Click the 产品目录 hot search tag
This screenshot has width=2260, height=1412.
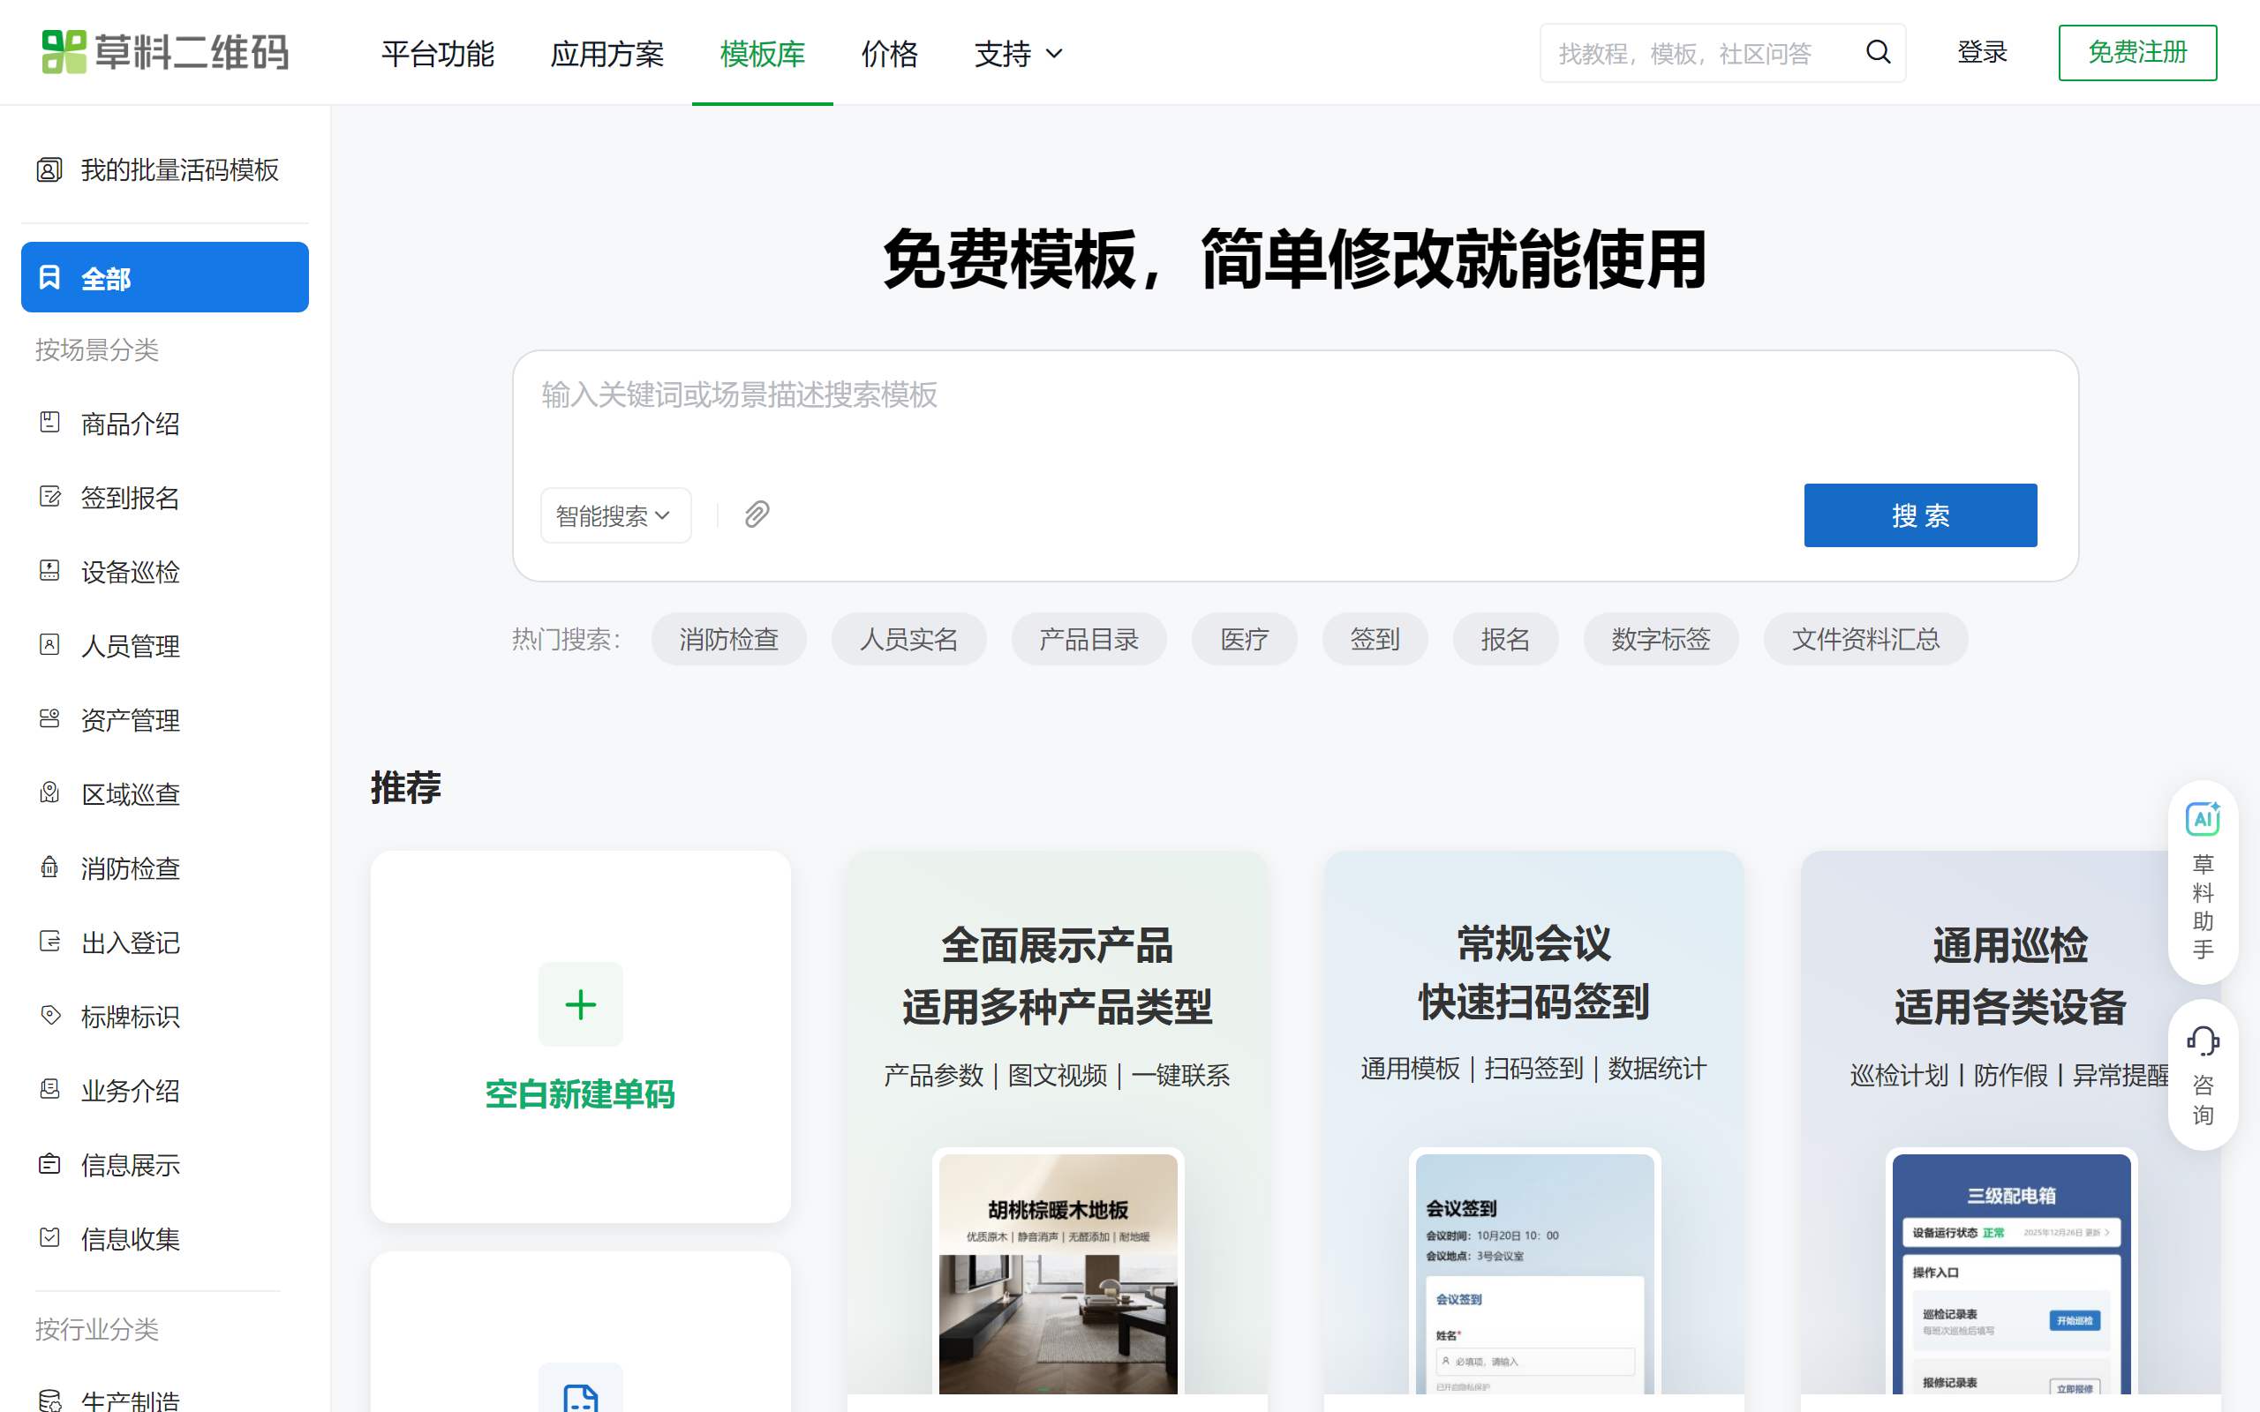click(1088, 640)
